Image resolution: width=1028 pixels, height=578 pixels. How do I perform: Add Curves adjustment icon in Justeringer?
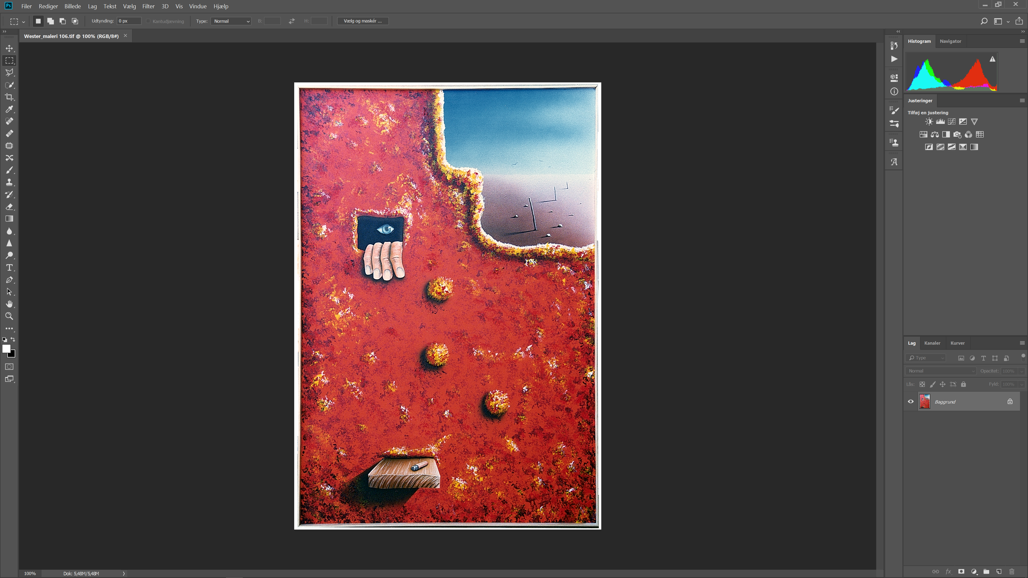952,122
